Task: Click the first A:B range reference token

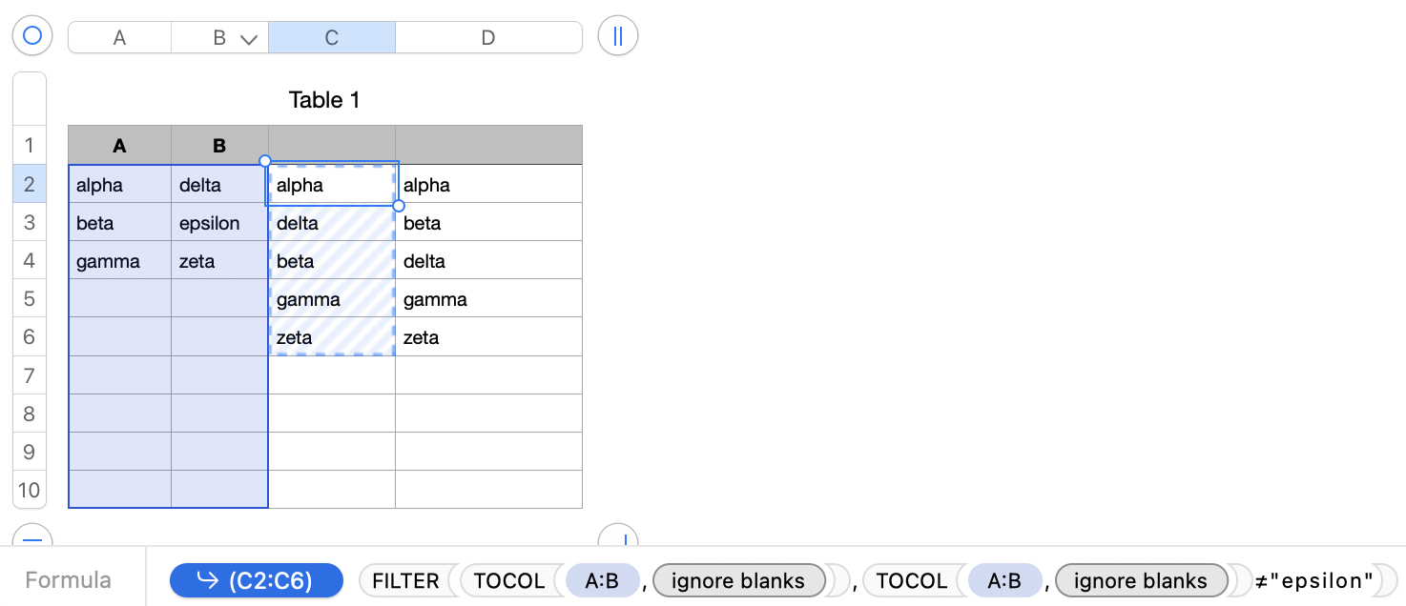Action: pyautogui.click(x=602, y=580)
